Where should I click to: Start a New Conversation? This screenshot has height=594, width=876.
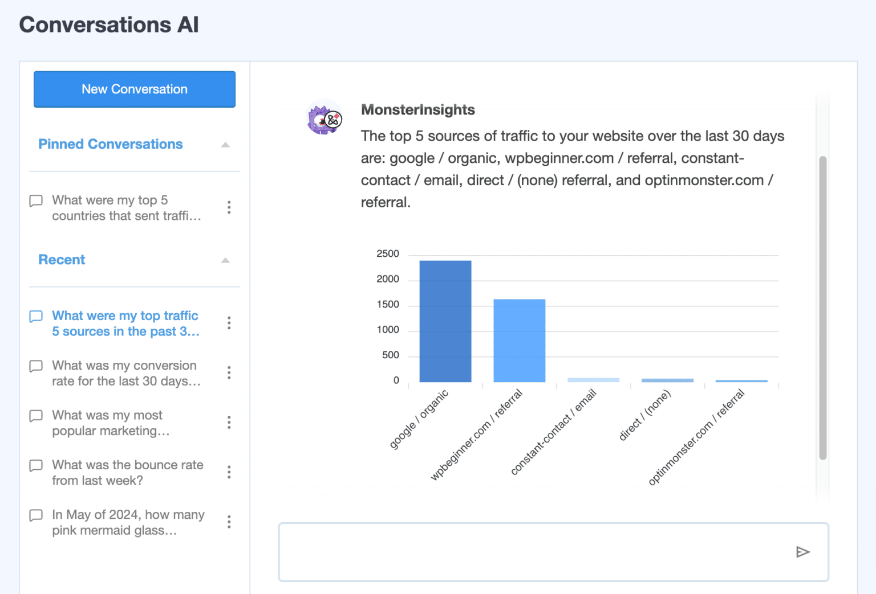[134, 89]
